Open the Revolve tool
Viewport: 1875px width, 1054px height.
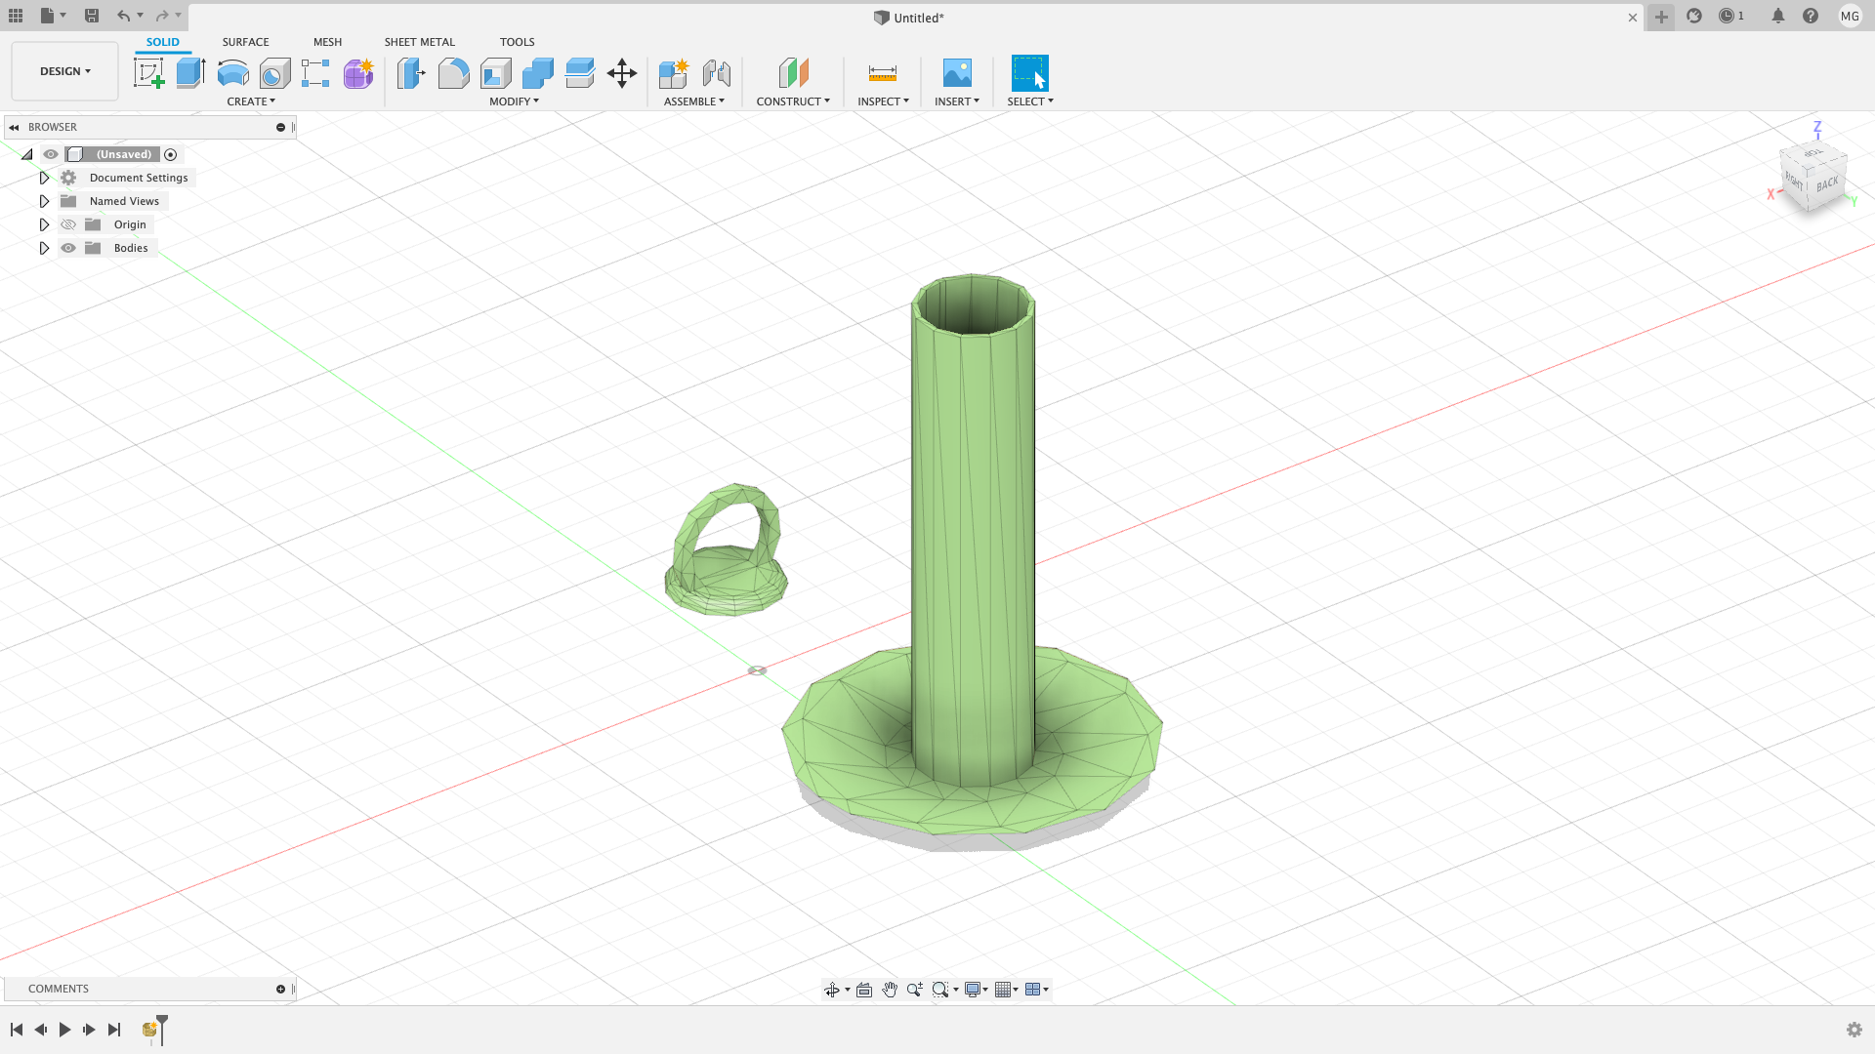(x=231, y=73)
